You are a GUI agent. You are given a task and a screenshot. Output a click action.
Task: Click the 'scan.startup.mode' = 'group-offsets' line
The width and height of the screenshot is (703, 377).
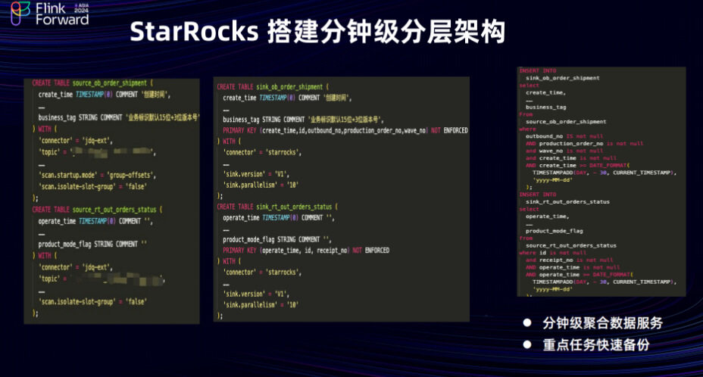pos(97,175)
